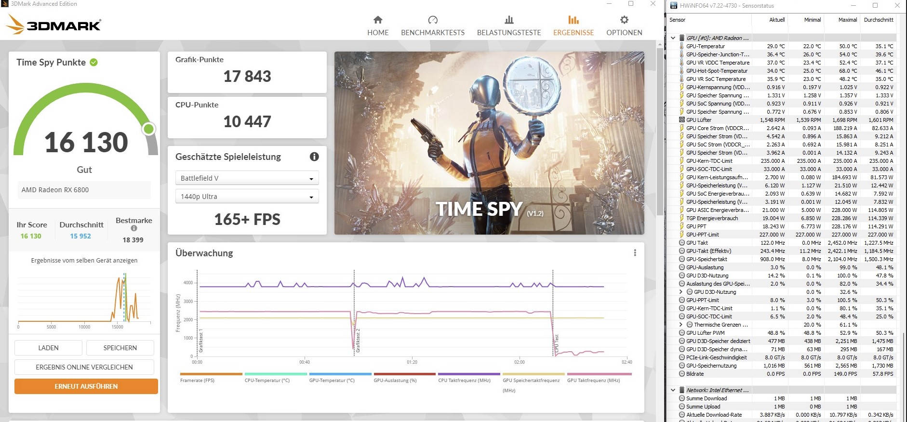Image resolution: width=907 pixels, height=422 pixels.
Task: Click the icon for GPU Lüfter PWM row
Action: (x=681, y=333)
